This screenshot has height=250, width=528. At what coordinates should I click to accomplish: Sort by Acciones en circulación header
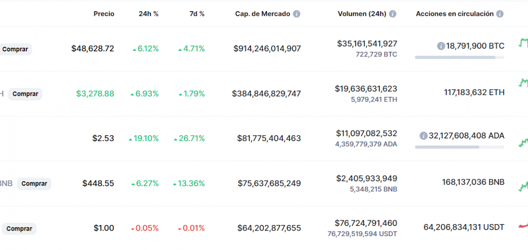pos(455,14)
